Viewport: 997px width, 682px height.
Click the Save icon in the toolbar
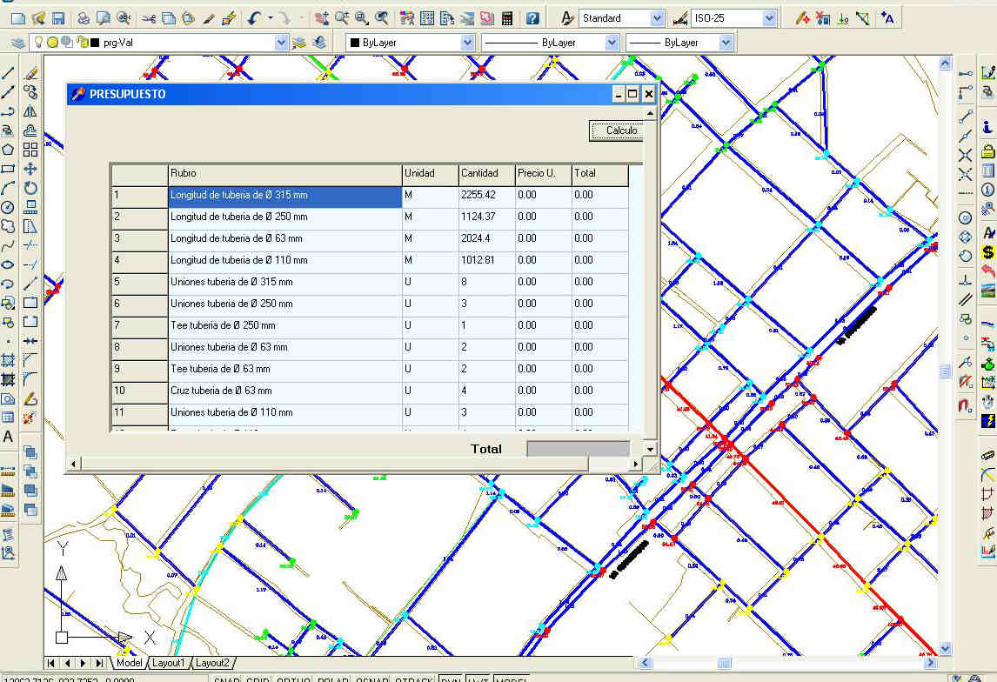58,18
